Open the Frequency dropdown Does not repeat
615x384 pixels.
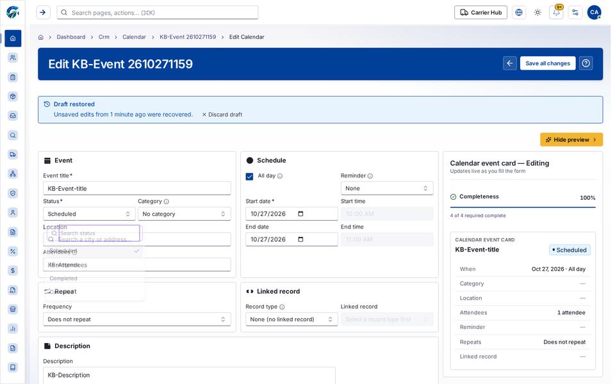(x=137, y=319)
